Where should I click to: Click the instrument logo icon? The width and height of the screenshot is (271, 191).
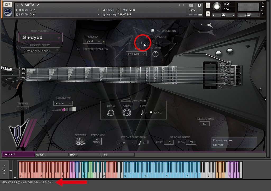click(8, 12)
